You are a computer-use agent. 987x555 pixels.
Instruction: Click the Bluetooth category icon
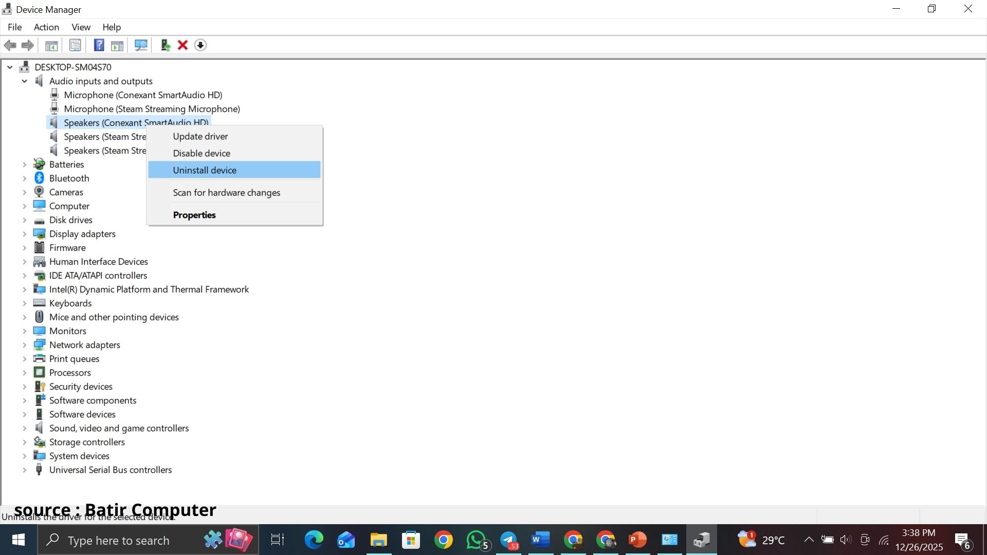click(x=39, y=178)
